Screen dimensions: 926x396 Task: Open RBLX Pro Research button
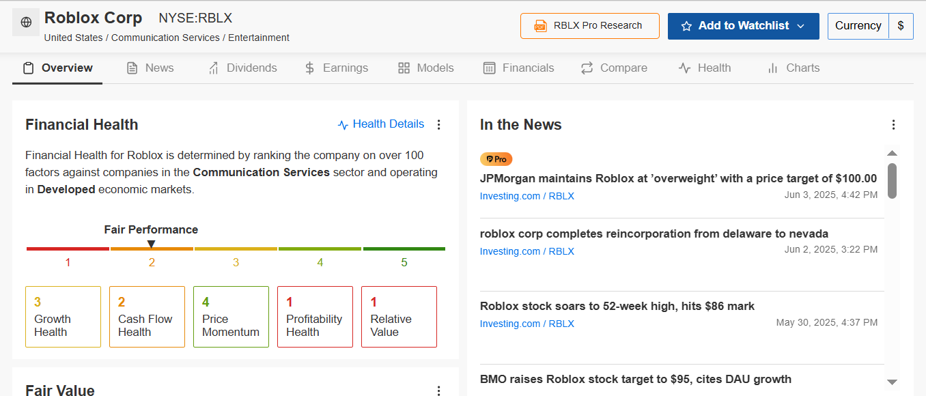click(590, 26)
